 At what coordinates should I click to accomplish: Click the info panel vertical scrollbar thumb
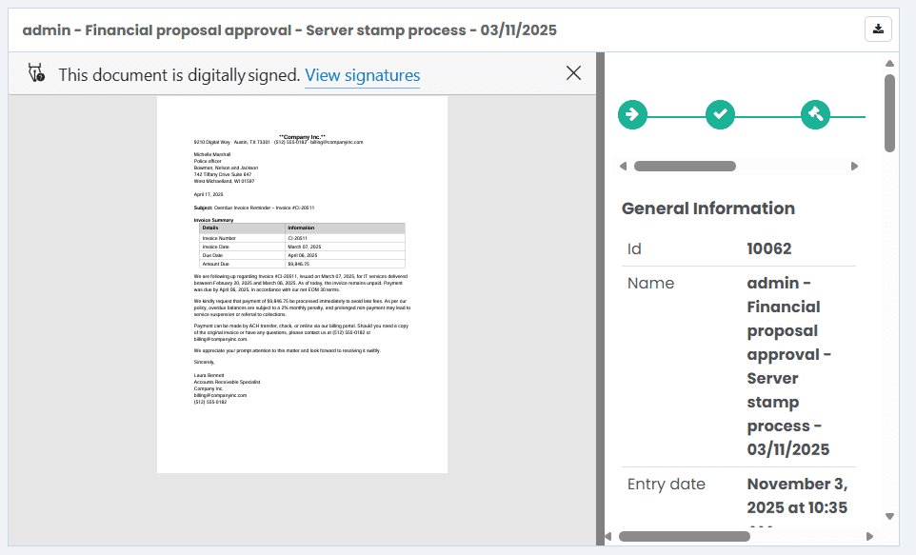pos(889,112)
